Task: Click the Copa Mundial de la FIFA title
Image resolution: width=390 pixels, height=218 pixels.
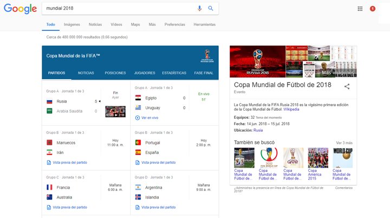Action: click(x=73, y=56)
